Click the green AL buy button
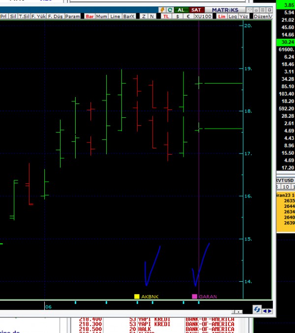 181,10
